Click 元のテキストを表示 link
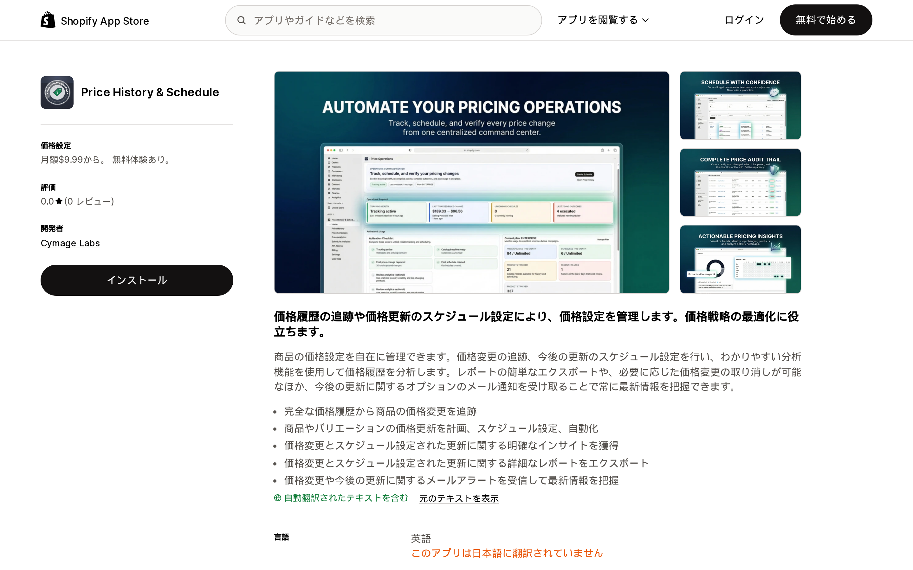The image size is (913, 570). 459,498
